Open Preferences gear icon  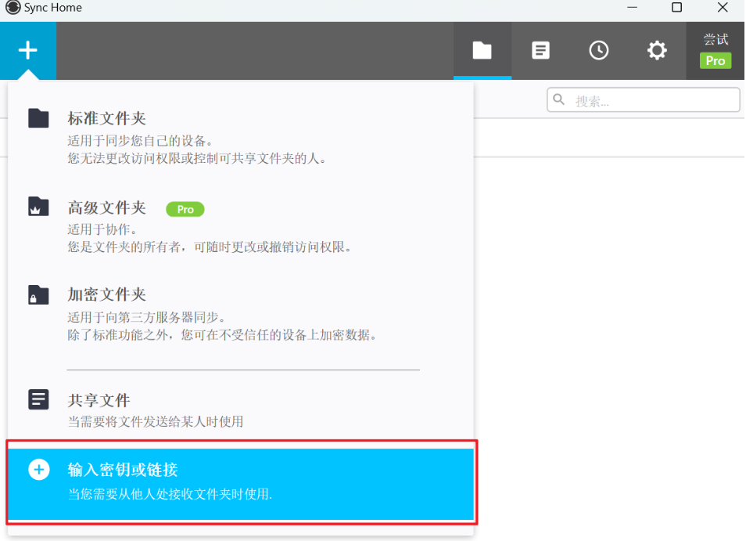coord(657,50)
